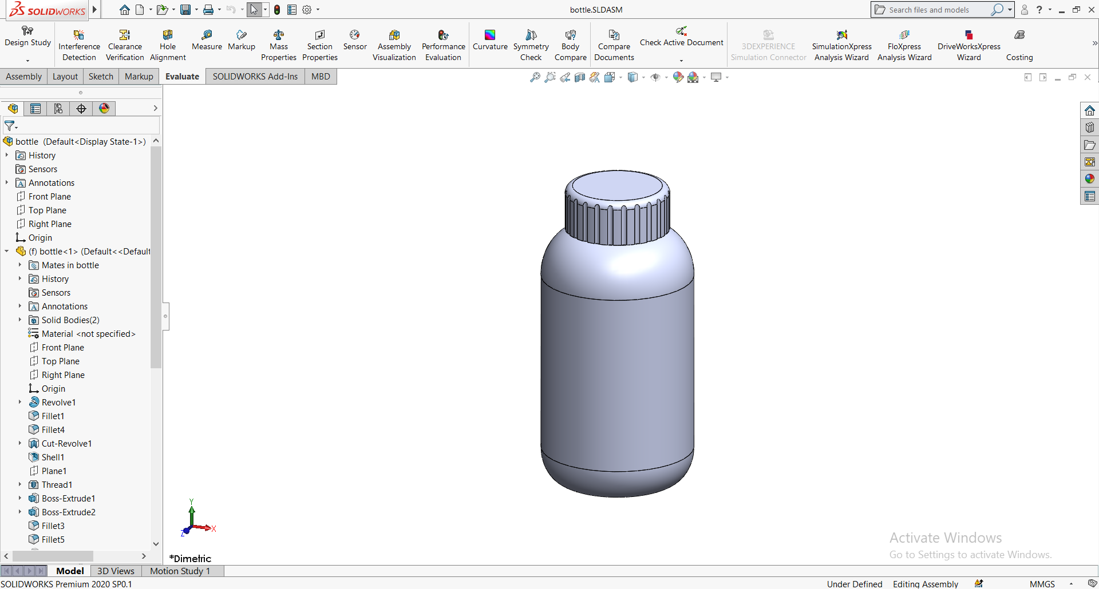Open the DisplayManager tab in the panel

[104, 109]
